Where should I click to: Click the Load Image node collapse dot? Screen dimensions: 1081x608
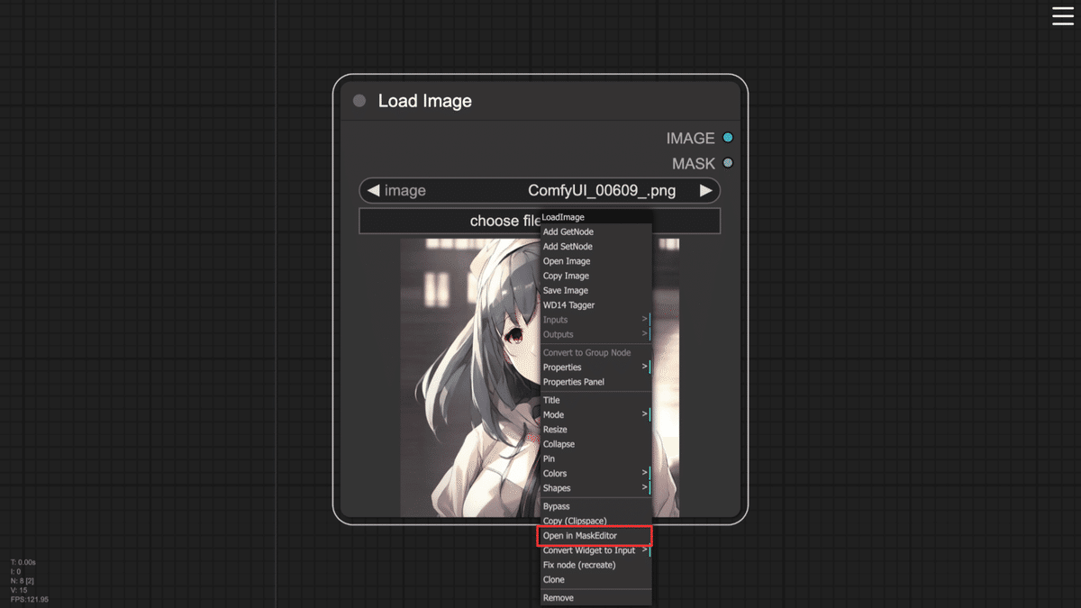pyautogui.click(x=359, y=101)
